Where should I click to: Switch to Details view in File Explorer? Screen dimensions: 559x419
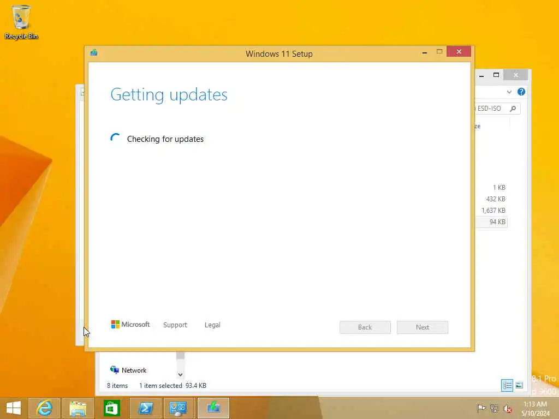(507, 385)
